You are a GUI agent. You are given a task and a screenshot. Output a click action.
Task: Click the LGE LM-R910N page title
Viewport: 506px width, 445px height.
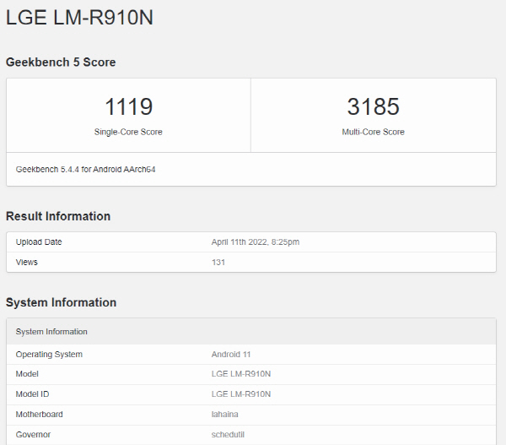pyautogui.click(x=79, y=18)
